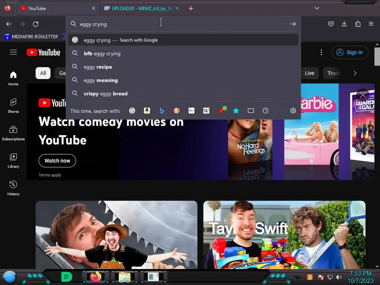The width and height of the screenshot is (380, 285).
Task: Open File Explorer from the taskbar
Action: coord(125,277)
